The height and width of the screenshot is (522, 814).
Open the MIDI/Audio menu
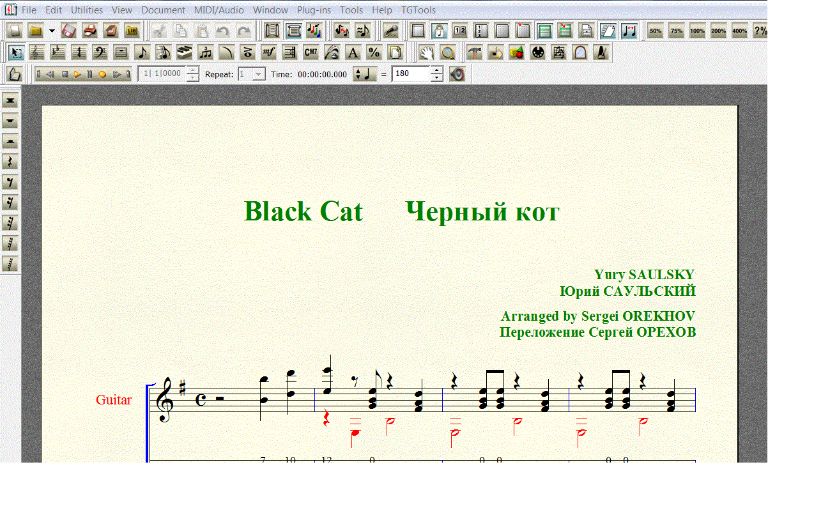tap(219, 10)
